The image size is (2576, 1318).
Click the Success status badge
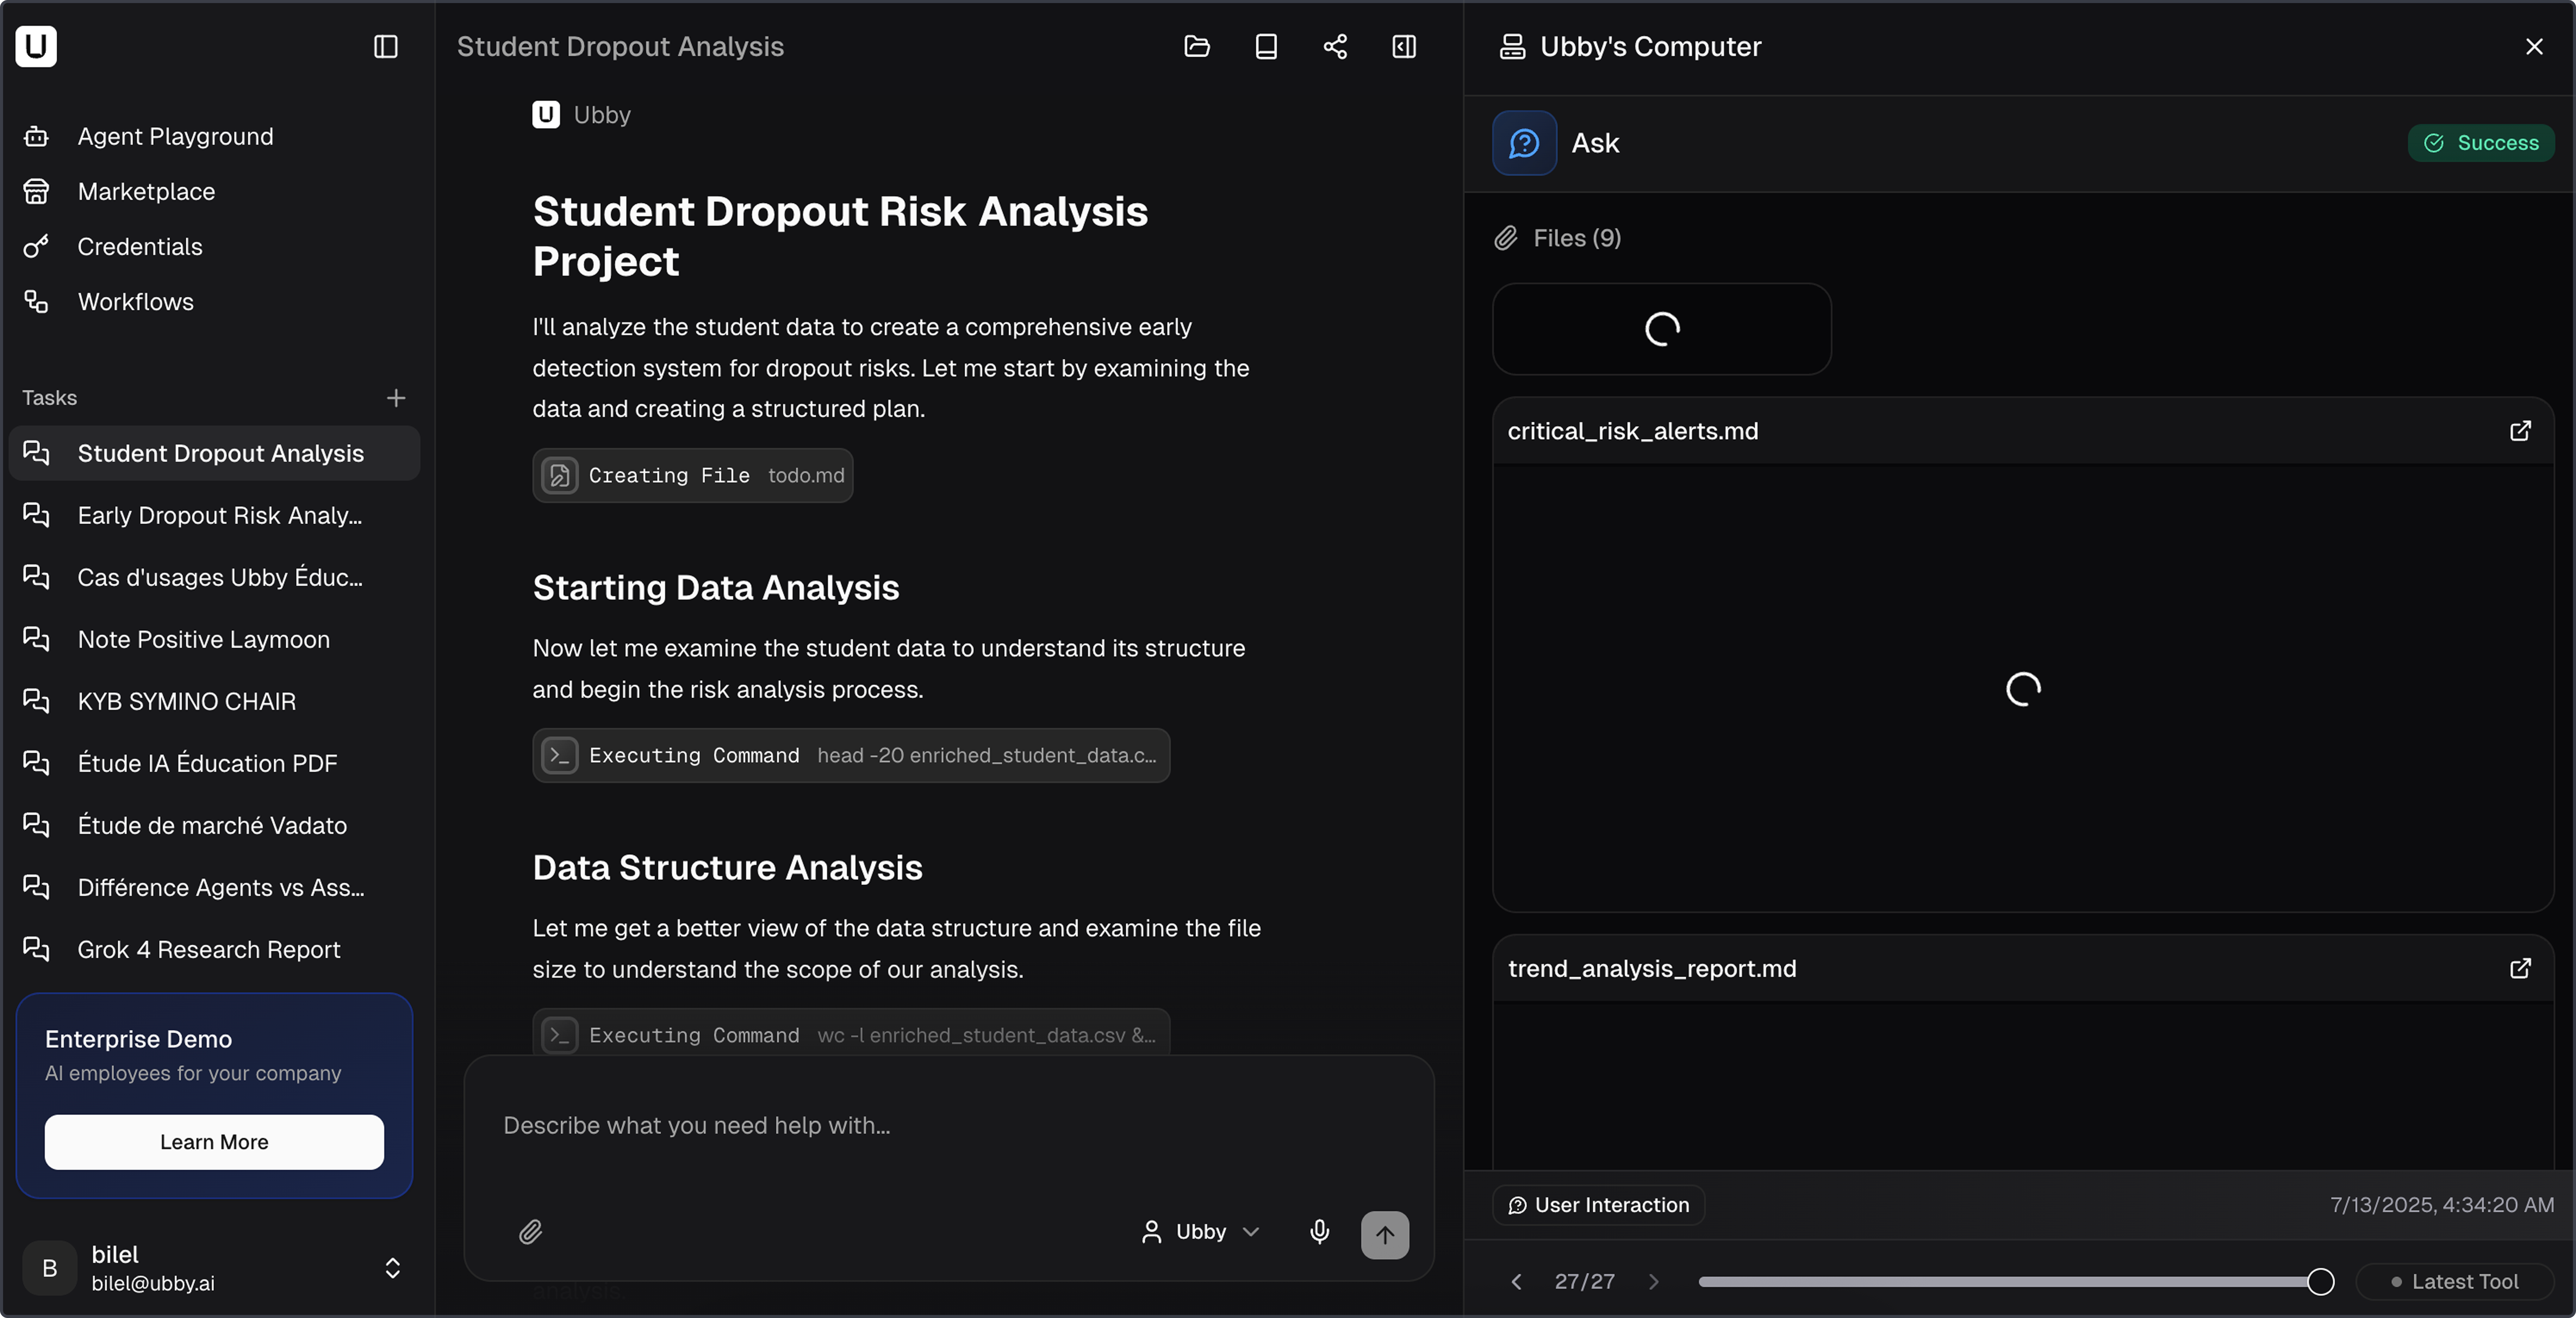2481,143
